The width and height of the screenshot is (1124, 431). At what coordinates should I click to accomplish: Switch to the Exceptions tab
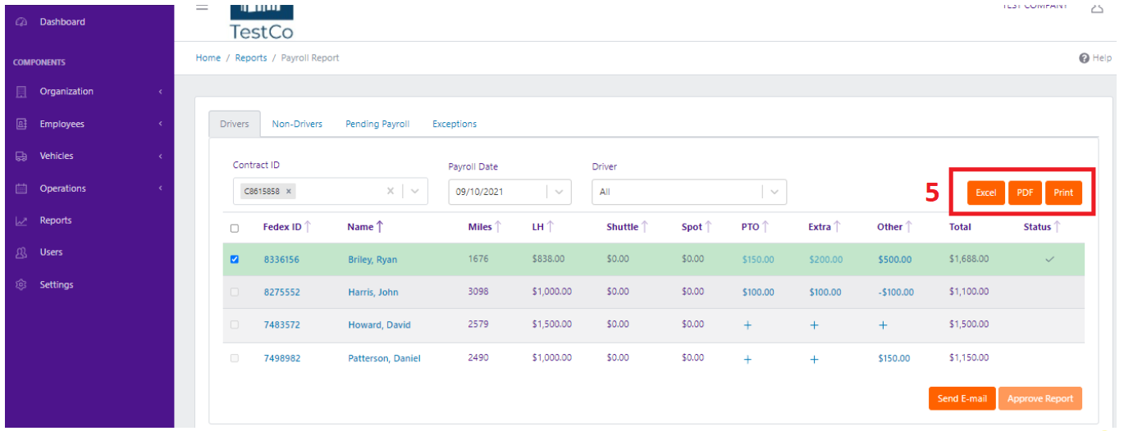click(455, 124)
